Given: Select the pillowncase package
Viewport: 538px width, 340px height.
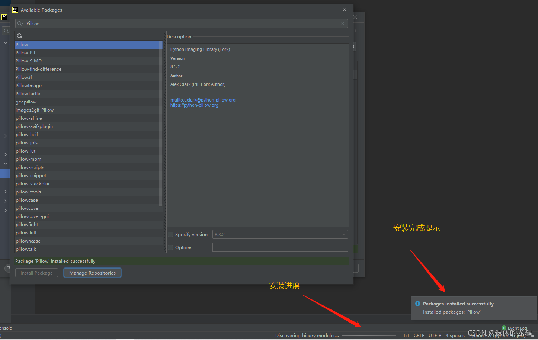Looking at the screenshot, I should (x=87, y=241).
